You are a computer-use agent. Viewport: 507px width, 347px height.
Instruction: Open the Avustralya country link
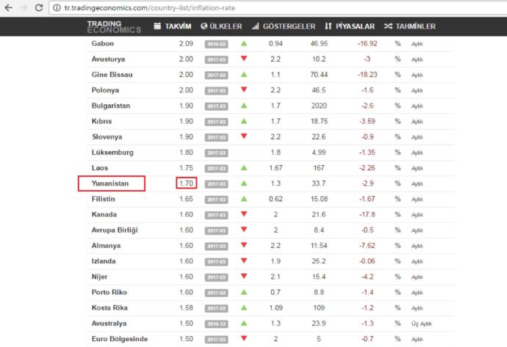point(109,323)
